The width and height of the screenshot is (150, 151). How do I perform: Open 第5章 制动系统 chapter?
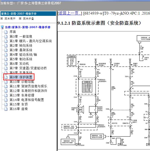[x=21, y=59]
